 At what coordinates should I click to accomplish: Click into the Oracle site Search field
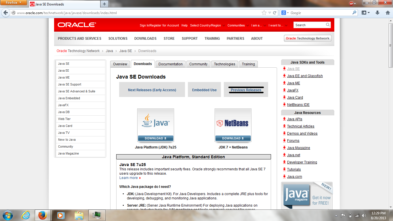pos(310,25)
